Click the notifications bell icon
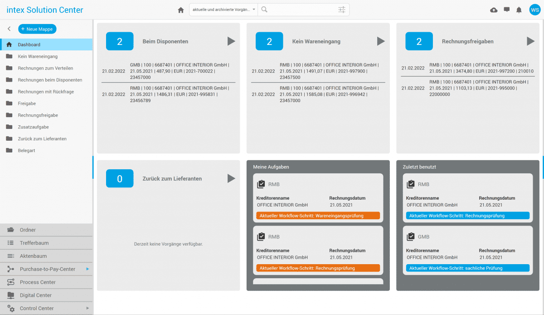544x315 pixels. point(519,10)
